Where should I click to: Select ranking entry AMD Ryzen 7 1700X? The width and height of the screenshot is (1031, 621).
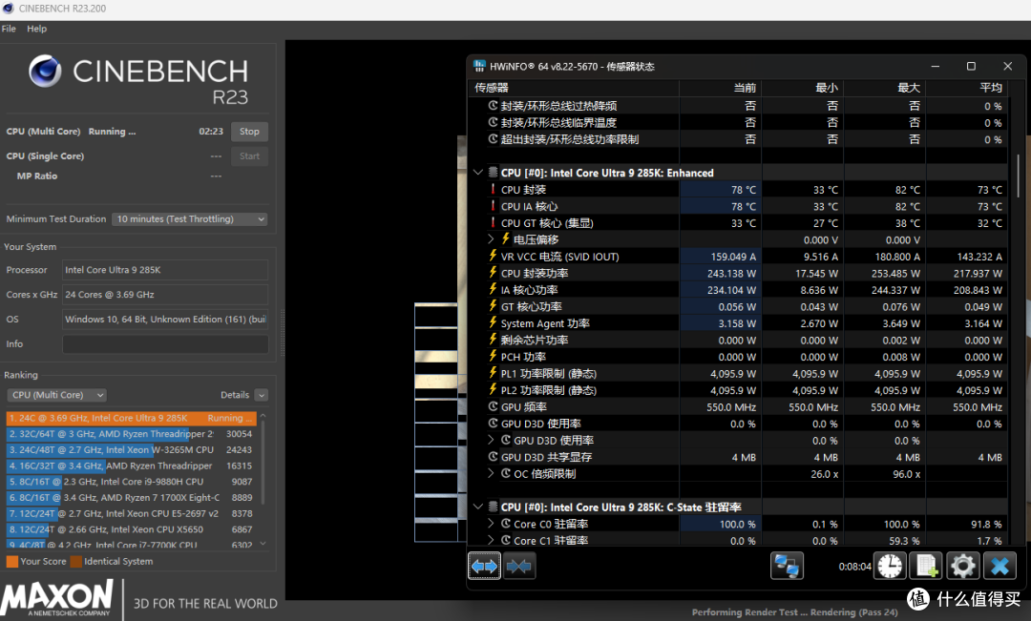pyautogui.click(x=131, y=497)
